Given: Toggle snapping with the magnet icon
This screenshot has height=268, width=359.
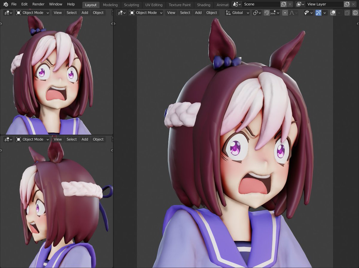Looking at the screenshot, I should coord(267,13).
